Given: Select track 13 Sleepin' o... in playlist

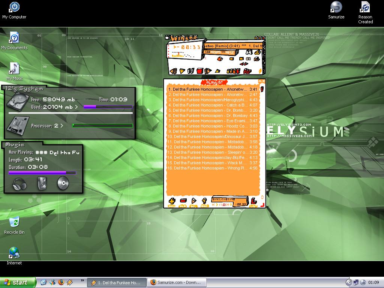Looking at the screenshot, I should tap(213, 152).
